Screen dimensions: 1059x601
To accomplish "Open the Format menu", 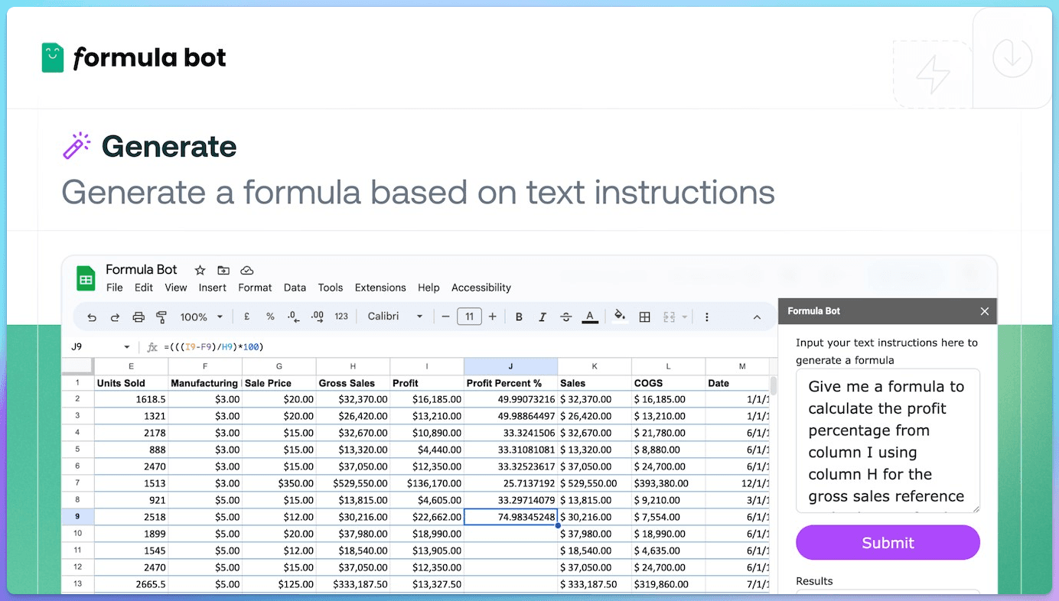I will [x=255, y=288].
